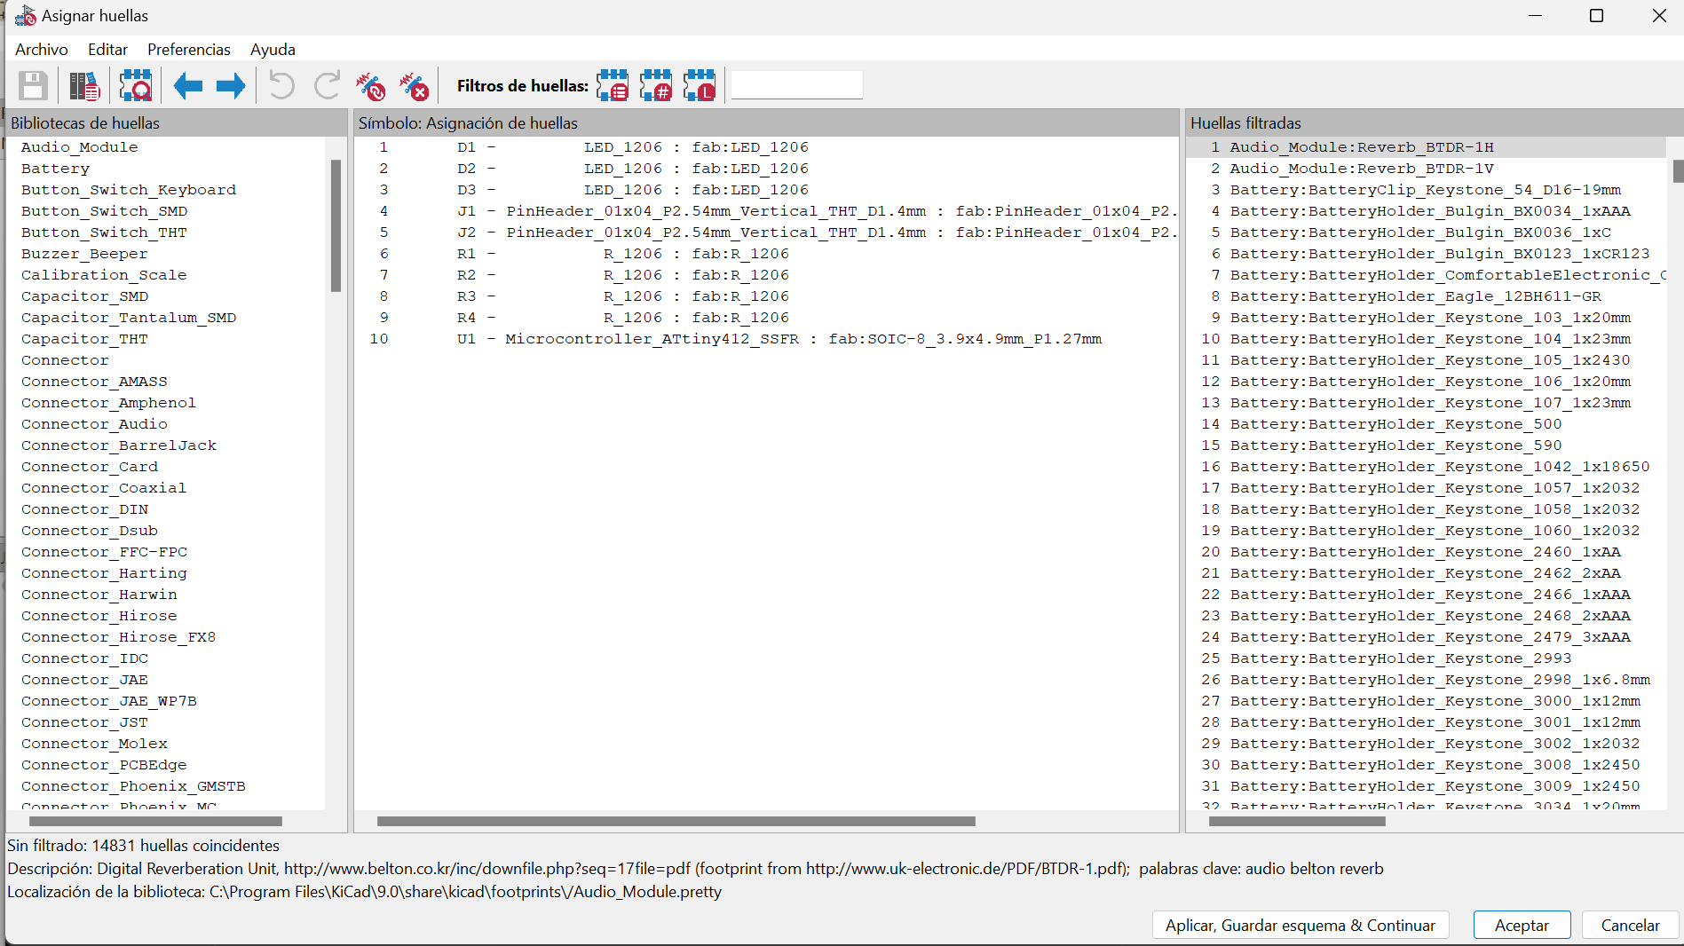
Task: Click the filtered footprints vertical scrollbar
Action: [1678, 171]
